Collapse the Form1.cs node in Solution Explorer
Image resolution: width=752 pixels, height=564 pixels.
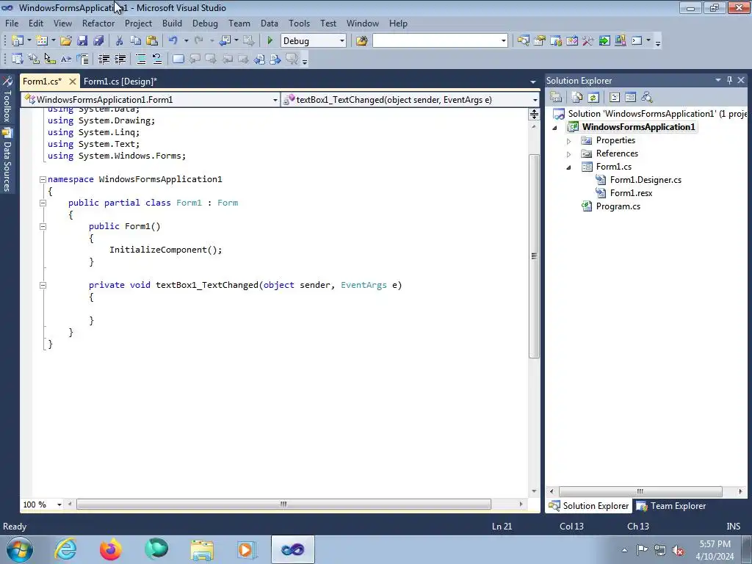[x=569, y=167]
